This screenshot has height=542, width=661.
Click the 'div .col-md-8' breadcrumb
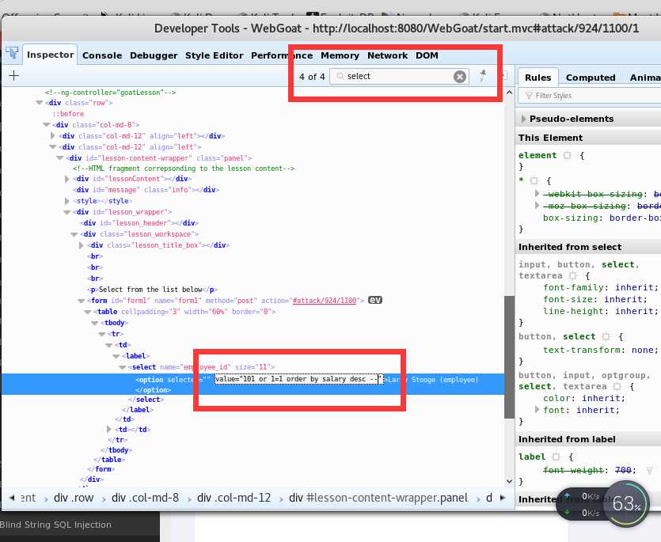[145, 498]
